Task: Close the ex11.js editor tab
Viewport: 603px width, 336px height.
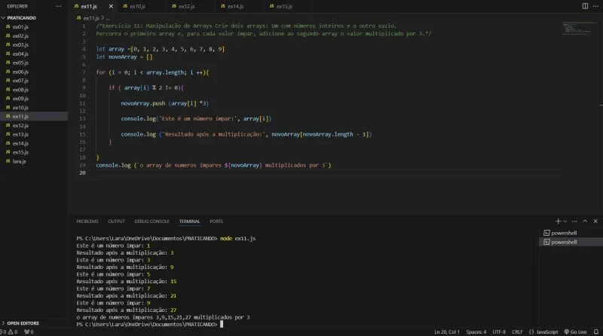Action: 111,6
